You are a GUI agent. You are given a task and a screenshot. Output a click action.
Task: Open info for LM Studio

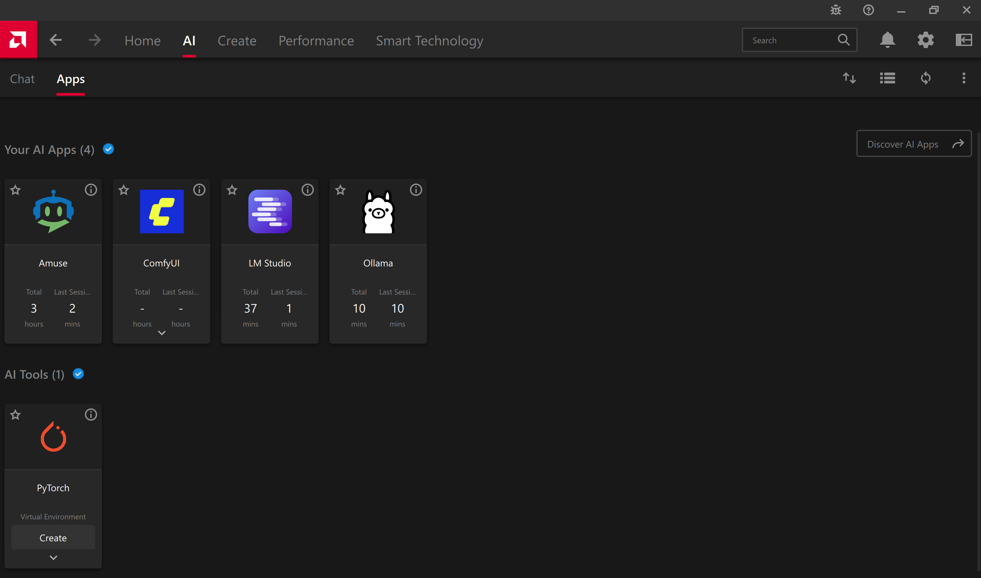click(x=307, y=190)
